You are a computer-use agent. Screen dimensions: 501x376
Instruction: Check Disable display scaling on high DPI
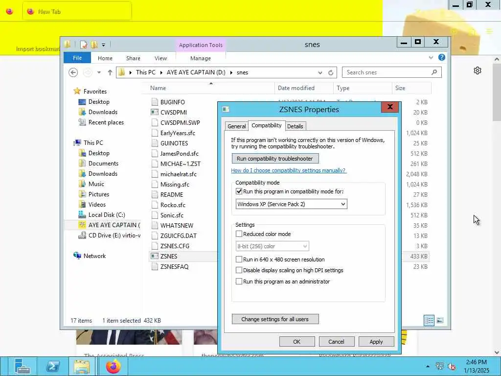tap(239, 270)
